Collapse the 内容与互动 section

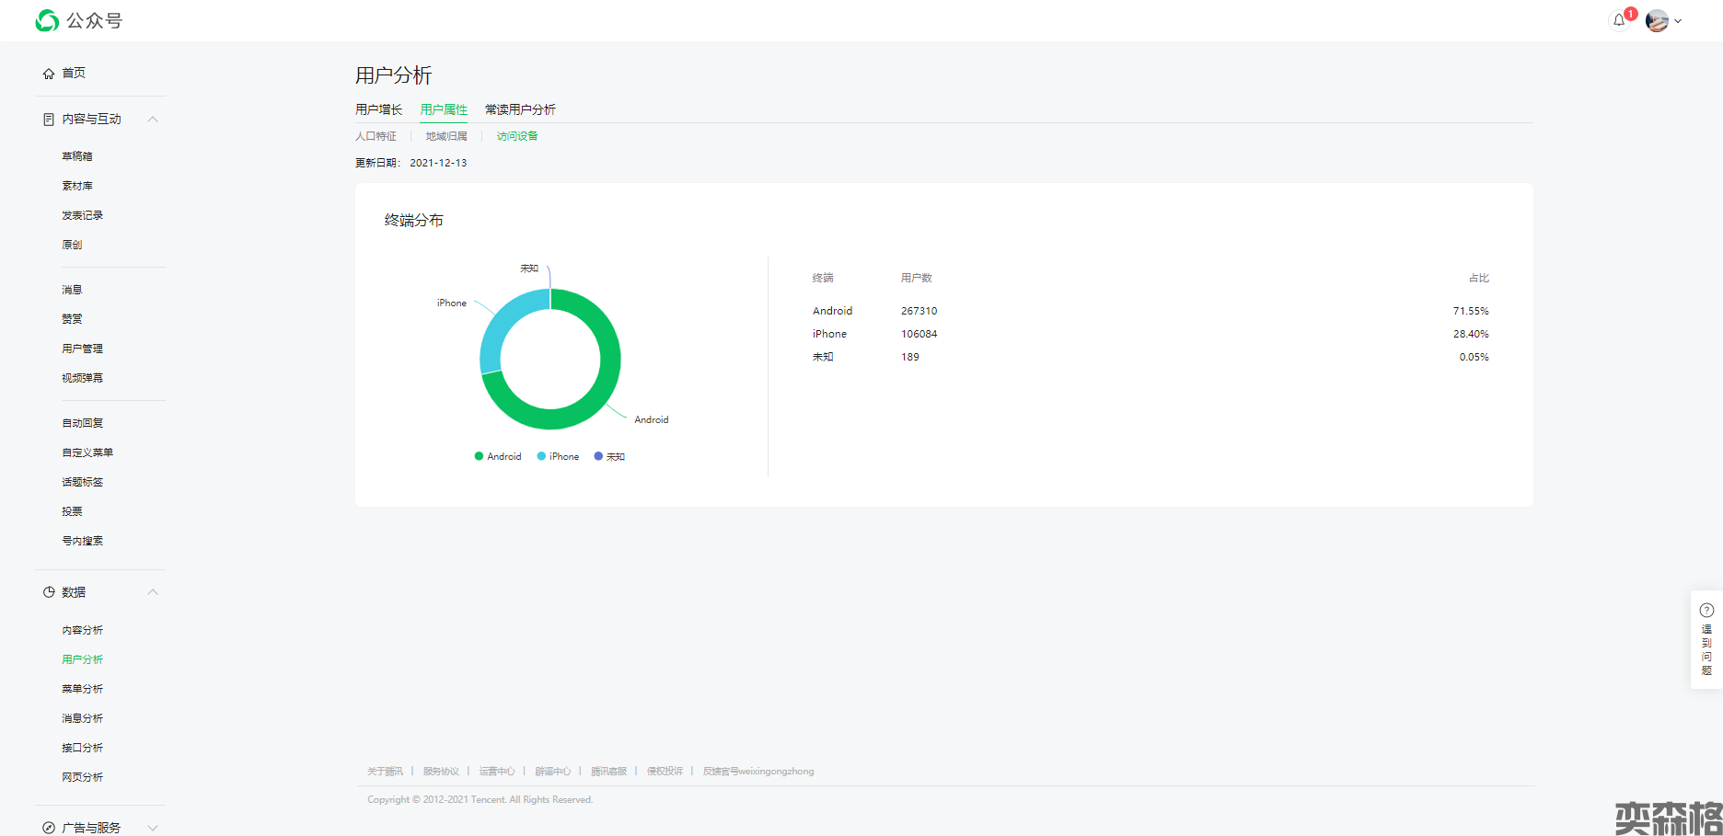153,120
